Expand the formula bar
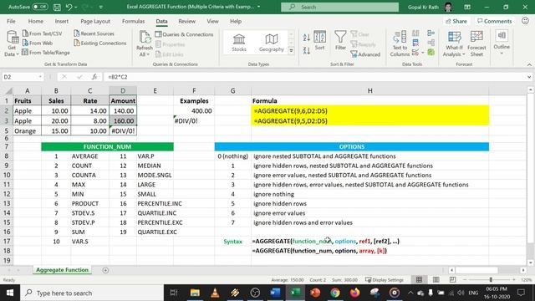The width and height of the screenshot is (535, 301). coord(529,77)
